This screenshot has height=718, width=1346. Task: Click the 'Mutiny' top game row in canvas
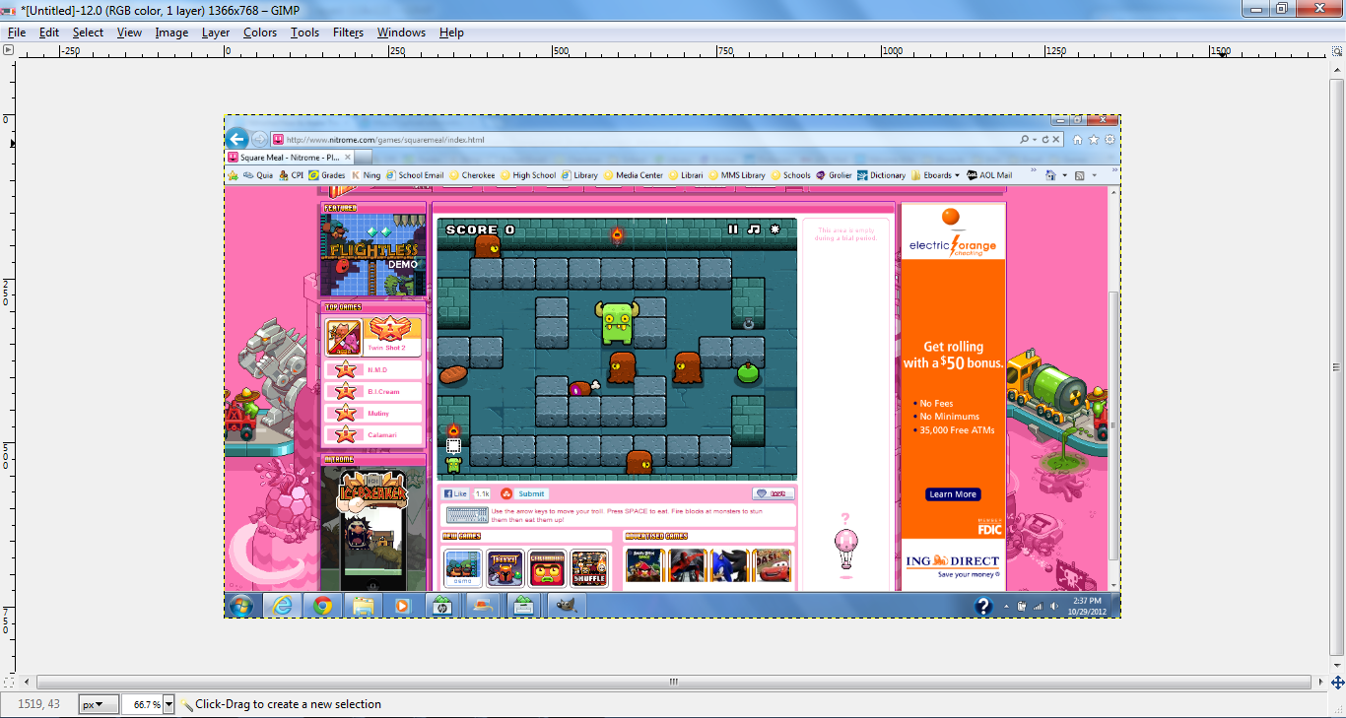[x=374, y=414]
